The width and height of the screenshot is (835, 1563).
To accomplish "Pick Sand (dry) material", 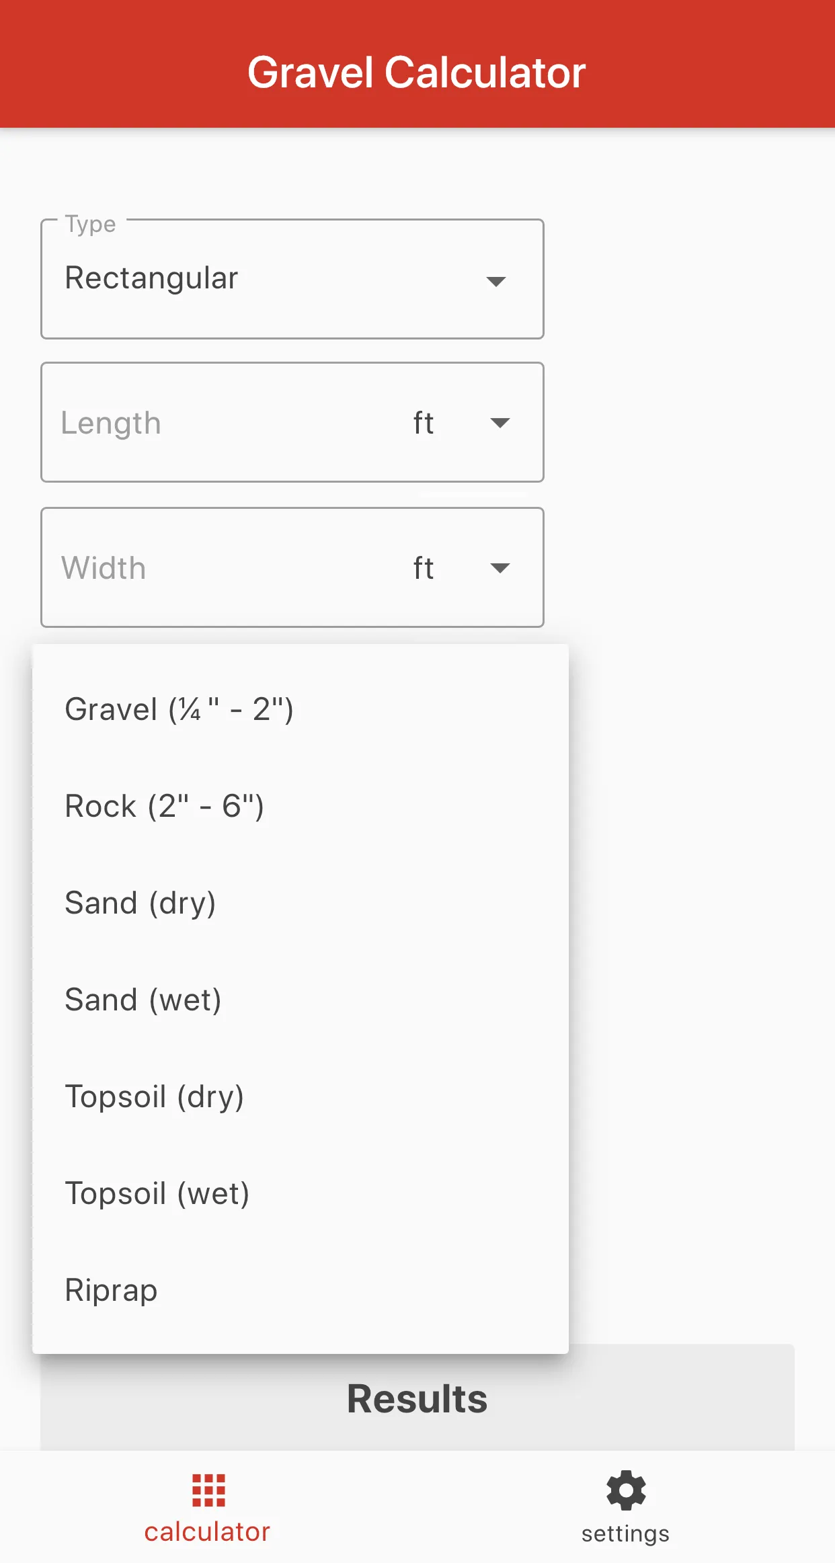I will point(301,903).
